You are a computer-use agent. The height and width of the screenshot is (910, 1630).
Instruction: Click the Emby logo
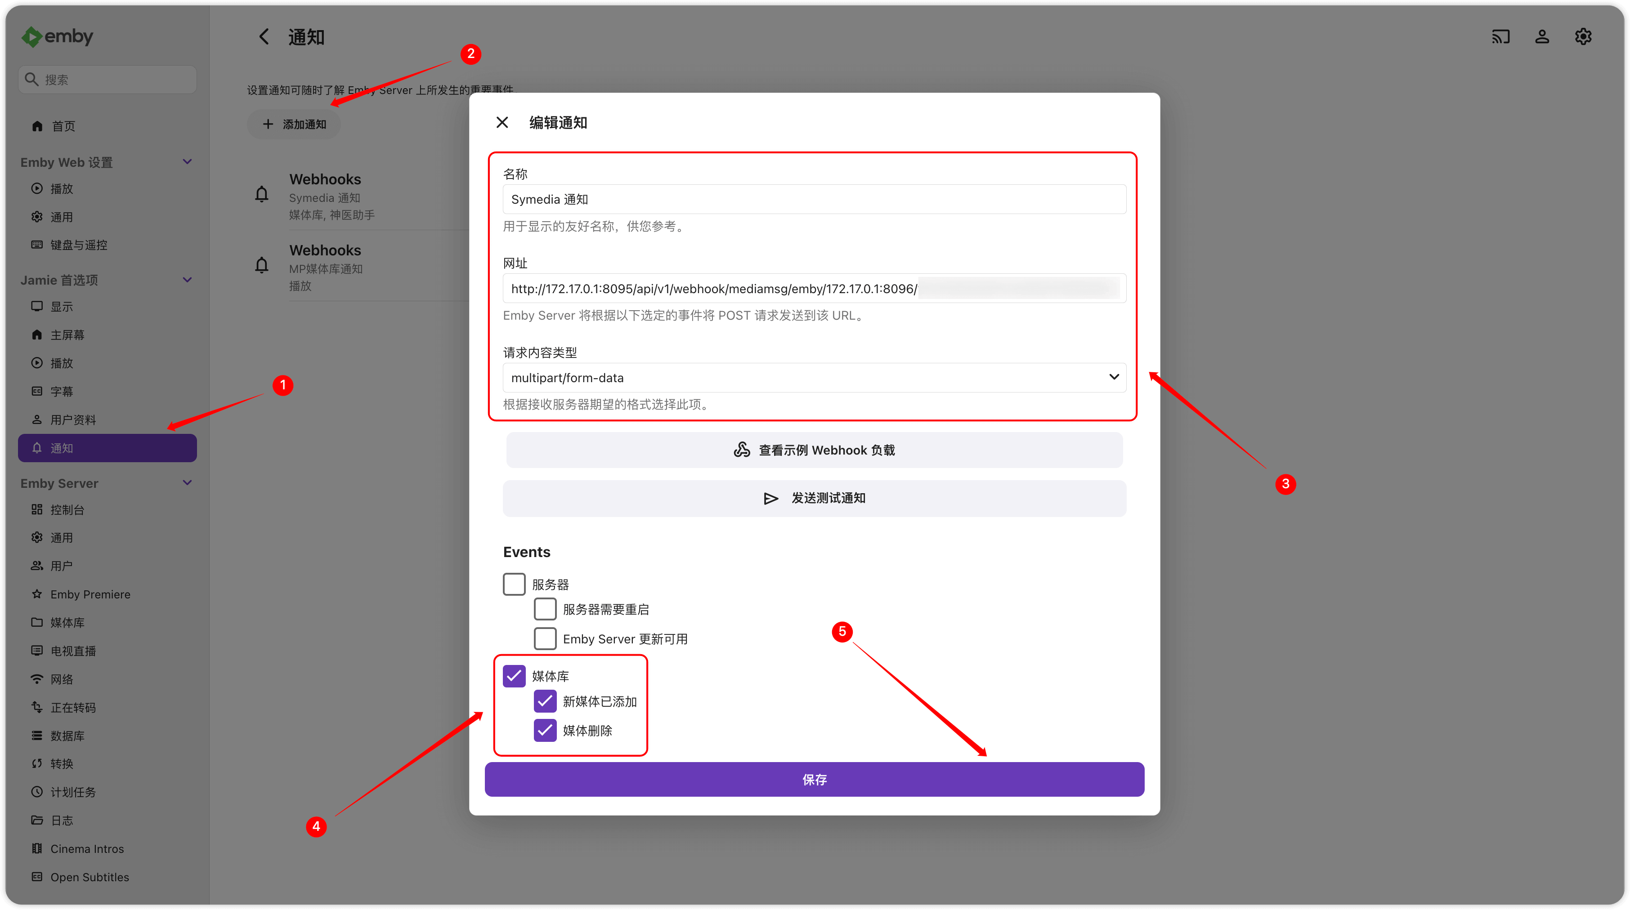coord(58,37)
